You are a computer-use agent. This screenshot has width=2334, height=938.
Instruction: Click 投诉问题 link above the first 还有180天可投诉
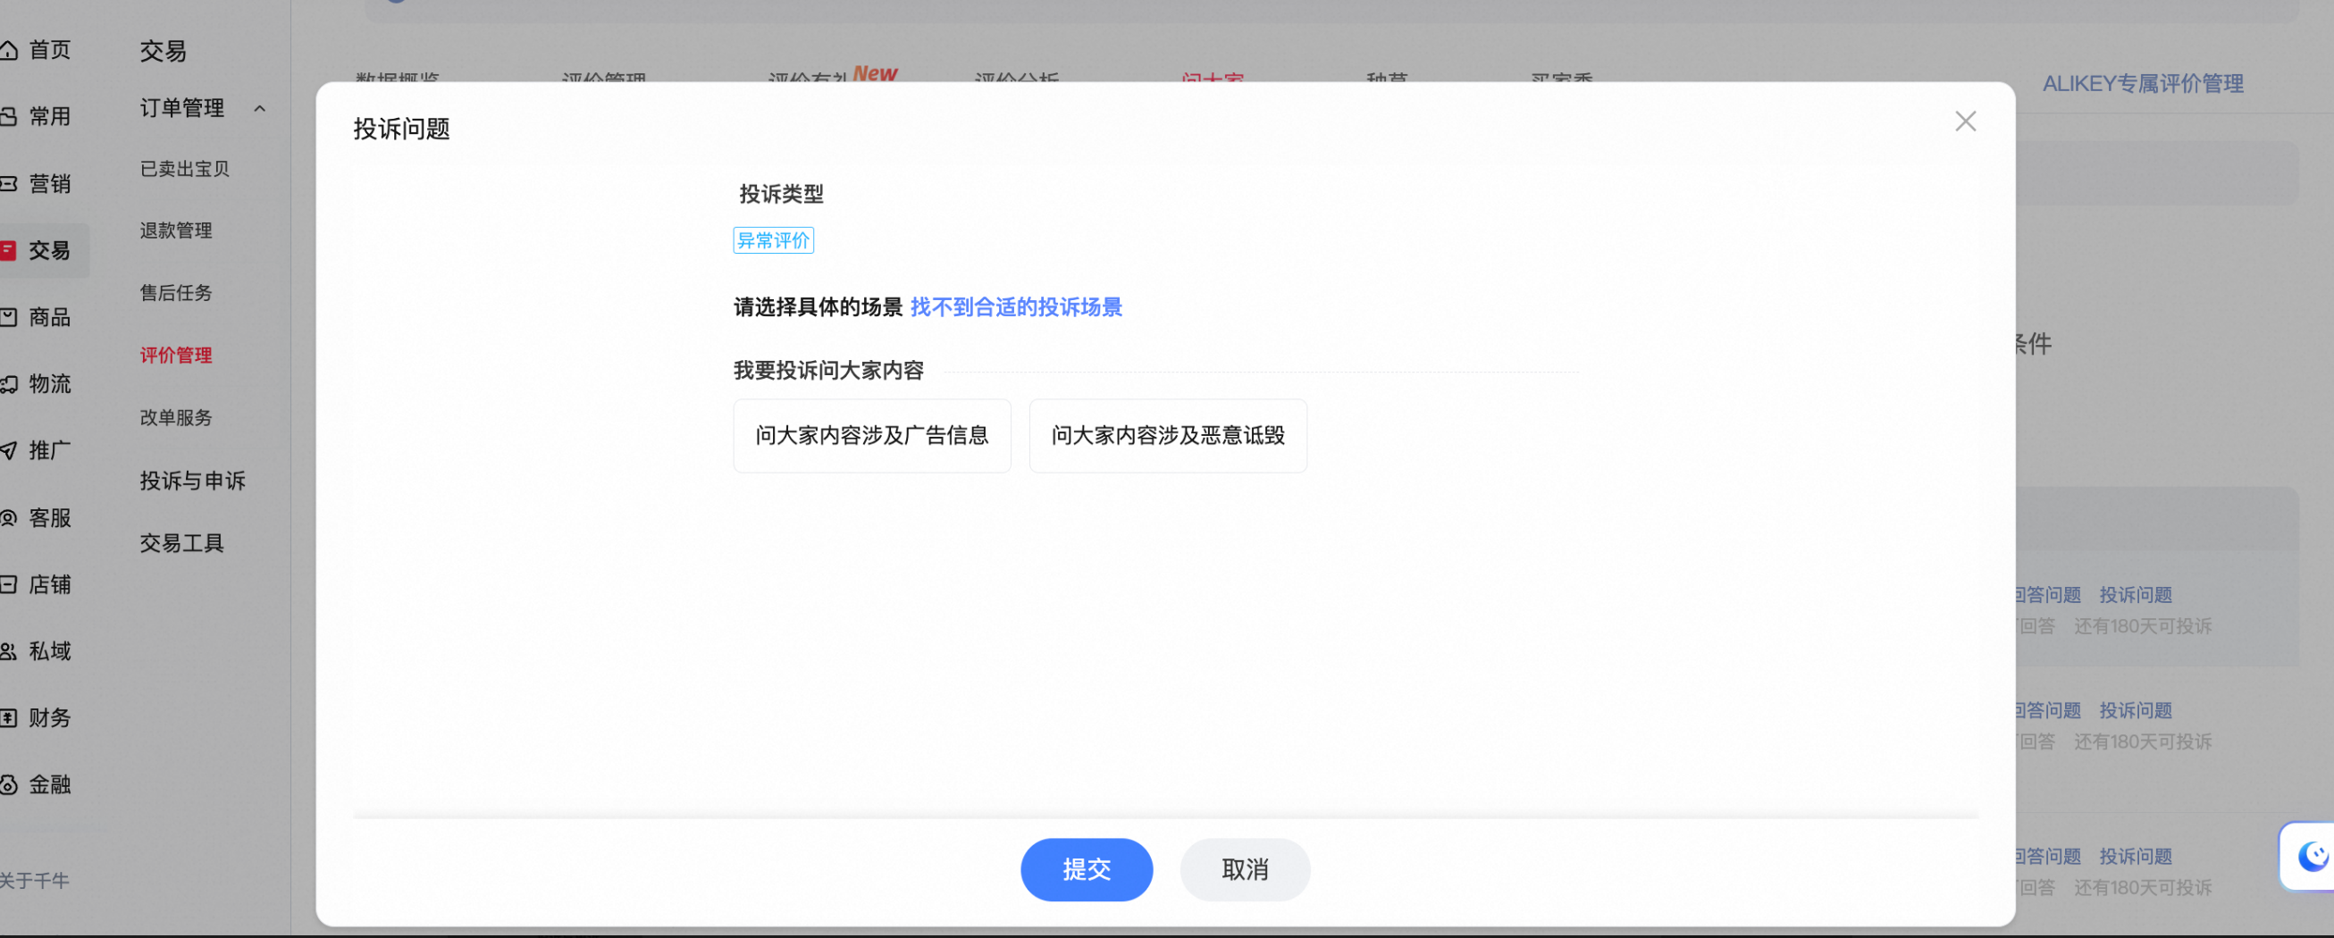2135,595
